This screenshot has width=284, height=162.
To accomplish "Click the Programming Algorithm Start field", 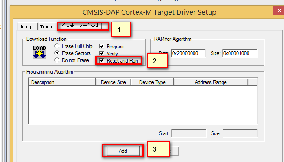I will click(x=189, y=133).
